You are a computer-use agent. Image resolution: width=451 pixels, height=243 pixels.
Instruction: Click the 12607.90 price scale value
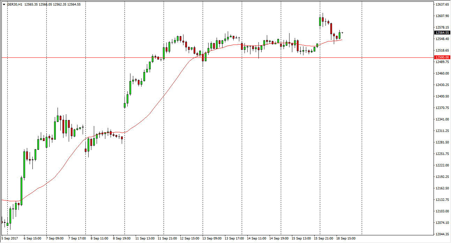tap(442, 16)
